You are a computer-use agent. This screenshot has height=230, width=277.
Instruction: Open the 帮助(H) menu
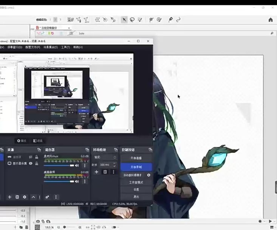click(78, 47)
